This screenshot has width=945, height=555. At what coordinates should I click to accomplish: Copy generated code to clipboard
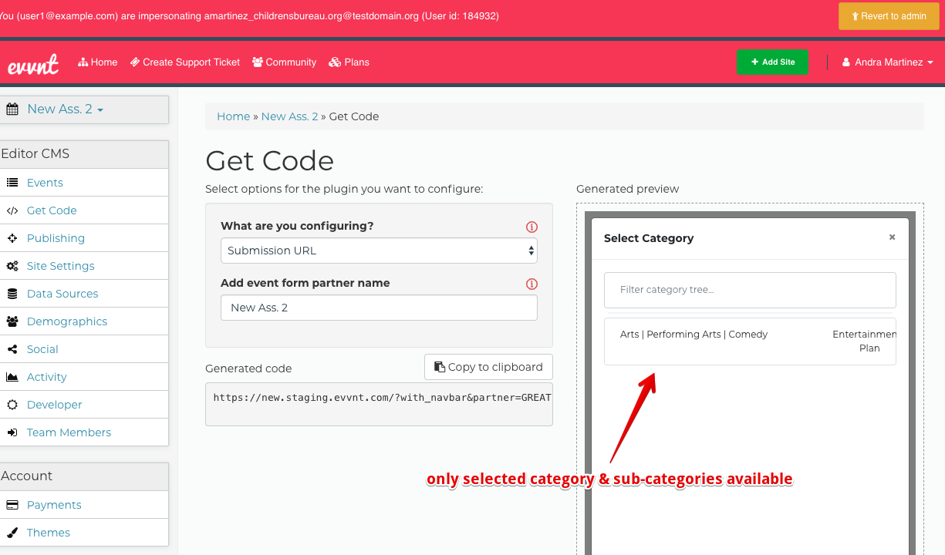coord(488,367)
